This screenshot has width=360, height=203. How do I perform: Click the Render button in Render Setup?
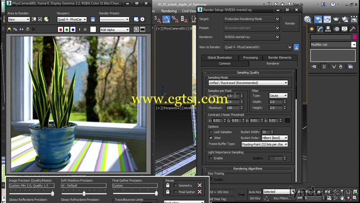tap(290, 23)
